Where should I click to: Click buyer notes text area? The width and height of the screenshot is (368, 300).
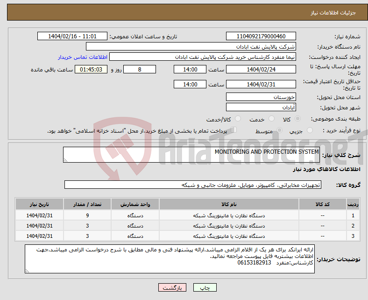170,259
